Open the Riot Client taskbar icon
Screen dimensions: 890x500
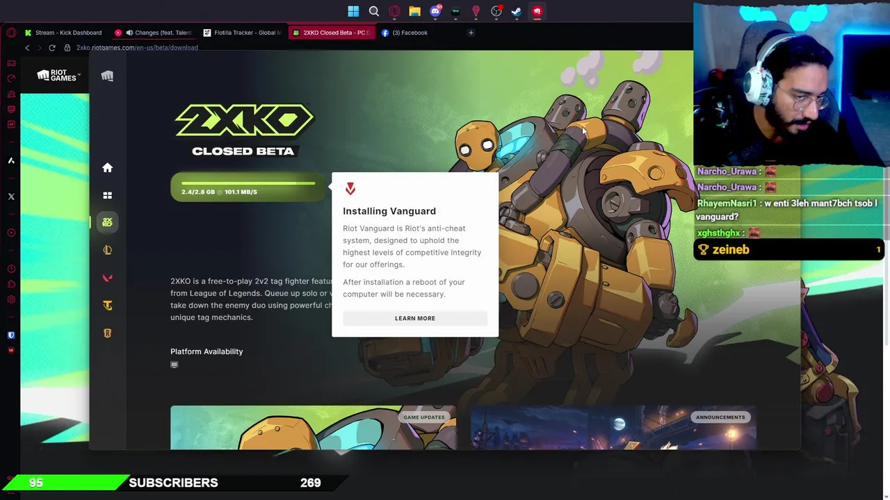pos(537,11)
